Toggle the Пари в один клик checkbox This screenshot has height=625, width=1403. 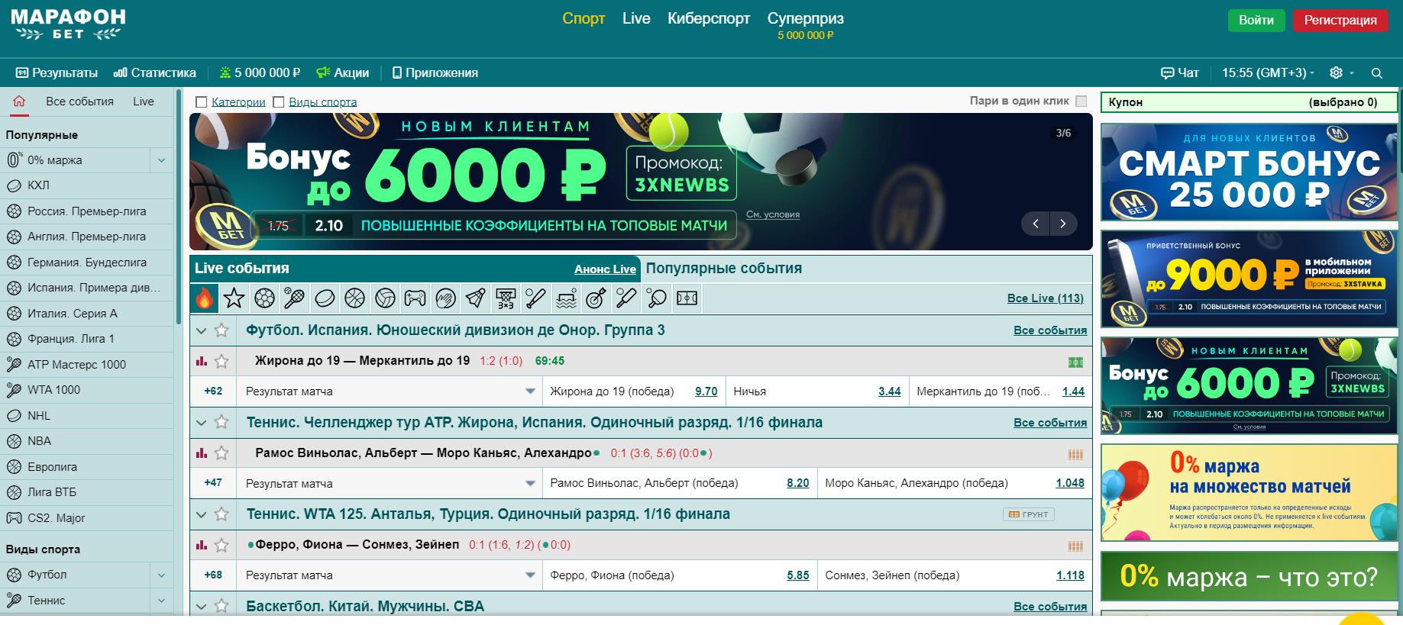(x=1081, y=101)
